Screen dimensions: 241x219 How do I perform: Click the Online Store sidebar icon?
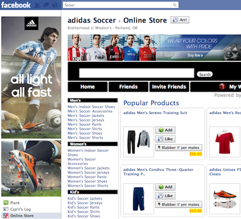point(6,216)
